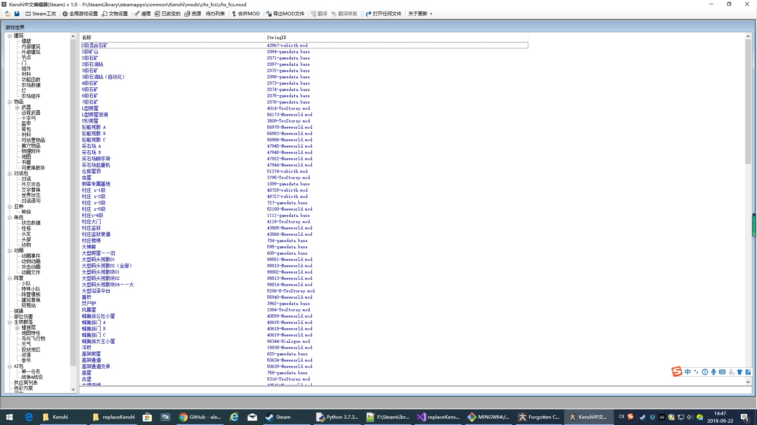Click the open file folder icon

tap(7, 13)
